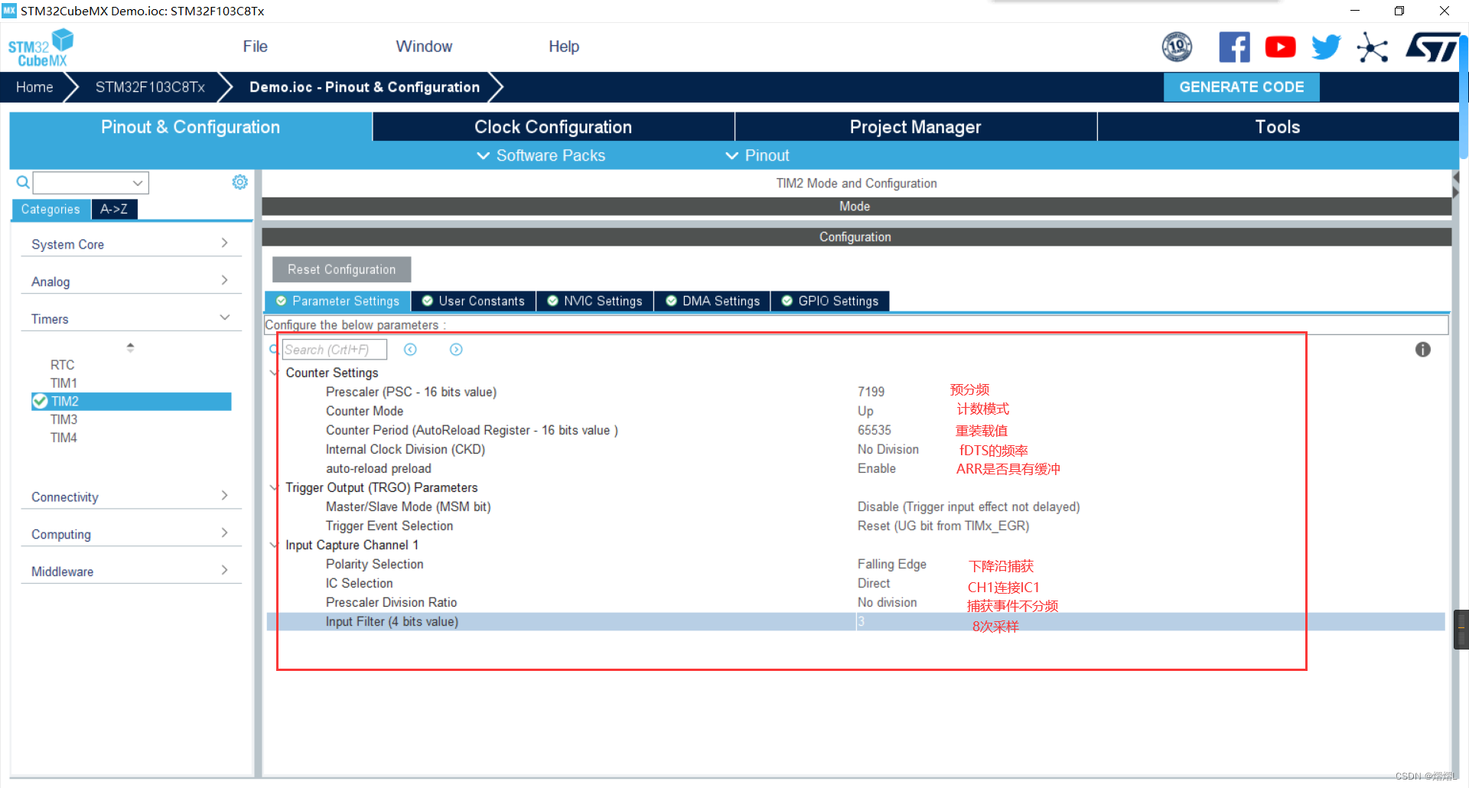Select Pinout & Configuration tab
This screenshot has height=788, width=1469.
191,127
